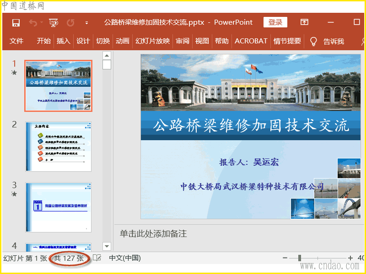Image resolution: width=366 pixels, height=274 pixels.
Task: Click the spell check icon in status bar
Action: [97, 258]
